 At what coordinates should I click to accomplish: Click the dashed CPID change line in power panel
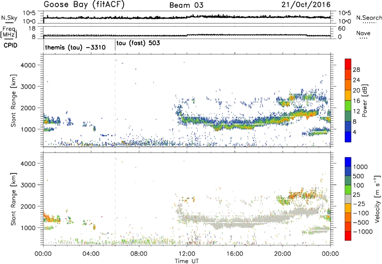click(x=115, y=101)
